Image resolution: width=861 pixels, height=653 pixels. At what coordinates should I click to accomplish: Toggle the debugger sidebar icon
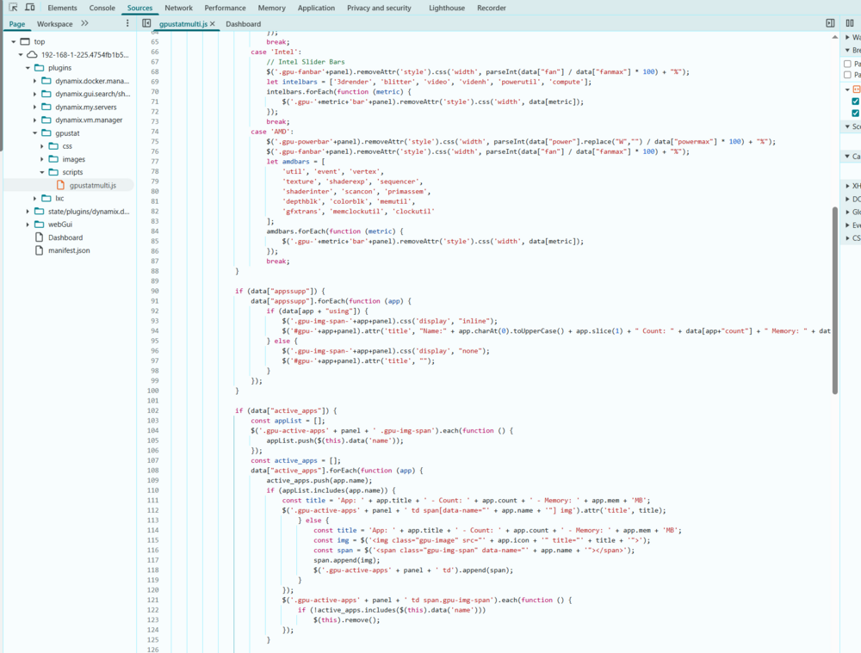coord(830,23)
